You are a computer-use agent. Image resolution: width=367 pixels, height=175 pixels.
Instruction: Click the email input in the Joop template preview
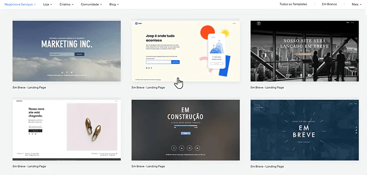tap(159, 62)
